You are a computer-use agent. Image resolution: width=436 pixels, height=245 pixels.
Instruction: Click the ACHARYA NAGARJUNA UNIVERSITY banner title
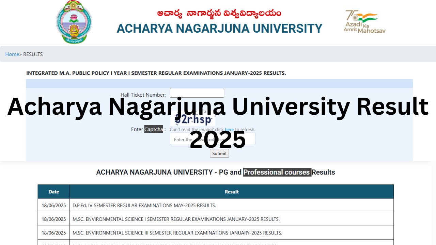[219, 29]
